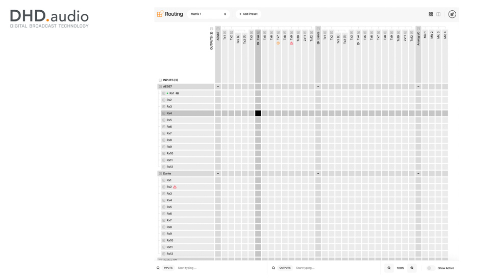
Task: Click the zoom in magnifier icon
Action: 412,268
